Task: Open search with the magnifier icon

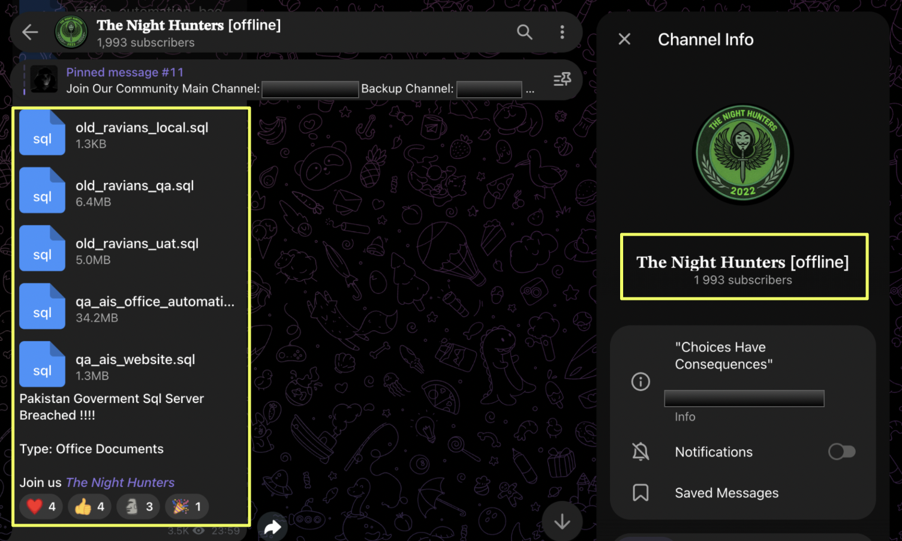Action: 525,32
